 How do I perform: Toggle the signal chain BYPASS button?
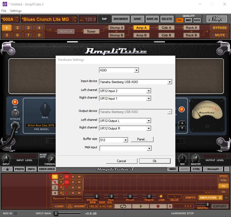point(220,28)
